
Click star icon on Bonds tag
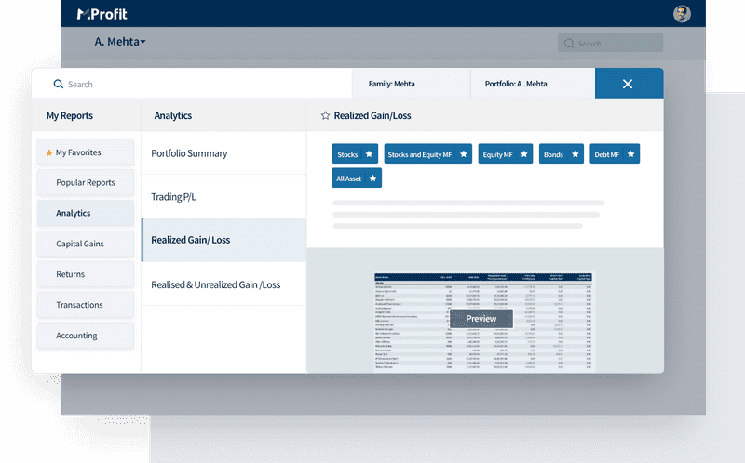pyautogui.click(x=575, y=154)
